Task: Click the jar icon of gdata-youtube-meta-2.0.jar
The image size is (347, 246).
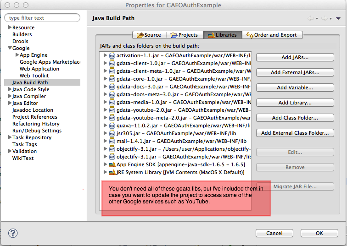Action: click(x=112, y=118)
